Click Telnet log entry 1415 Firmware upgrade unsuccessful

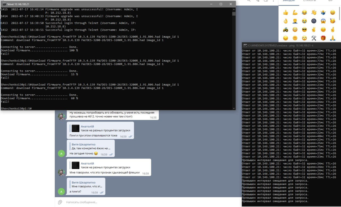point(69,11)
